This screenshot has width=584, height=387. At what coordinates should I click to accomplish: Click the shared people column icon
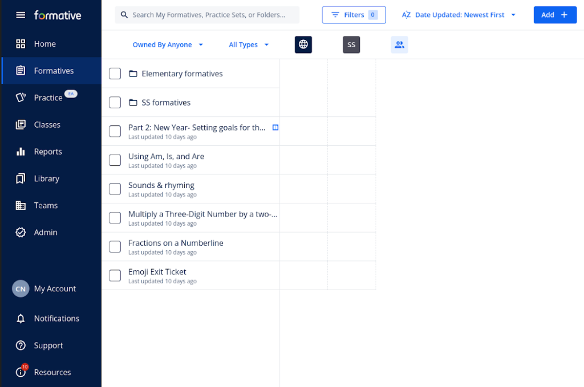click(399, 44)
